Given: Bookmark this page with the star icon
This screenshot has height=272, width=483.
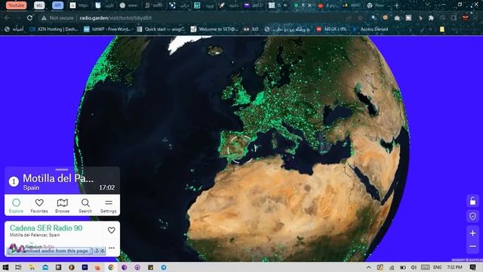Looking at the screenshot, I should pyautogui.click(x=360, y=18).
